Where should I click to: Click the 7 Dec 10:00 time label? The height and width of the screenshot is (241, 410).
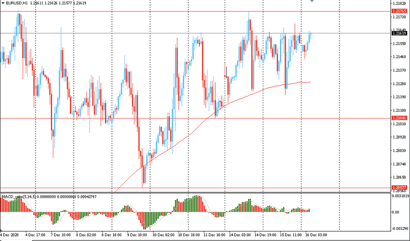tap(61, 235)
